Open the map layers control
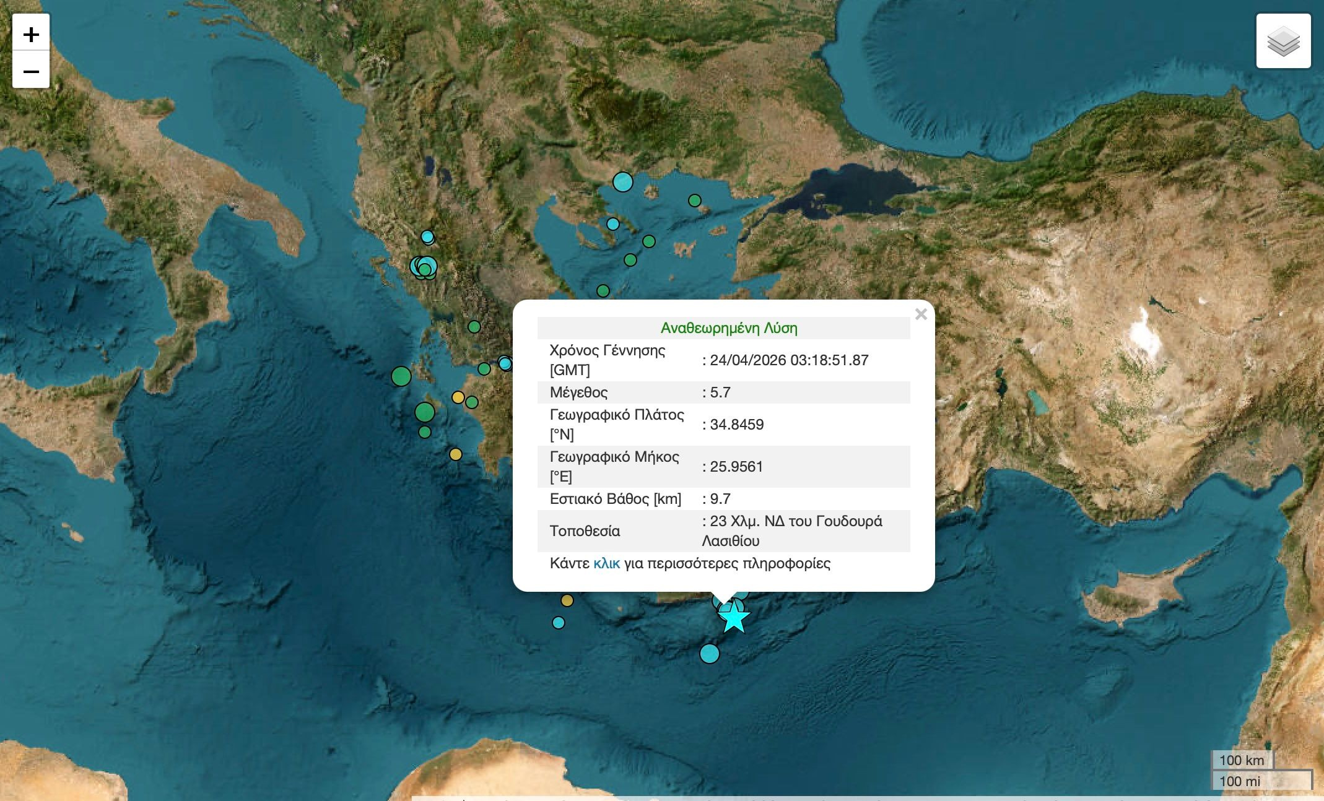The width and height of the screenshot is (1324, 801). coord(1283,41)
